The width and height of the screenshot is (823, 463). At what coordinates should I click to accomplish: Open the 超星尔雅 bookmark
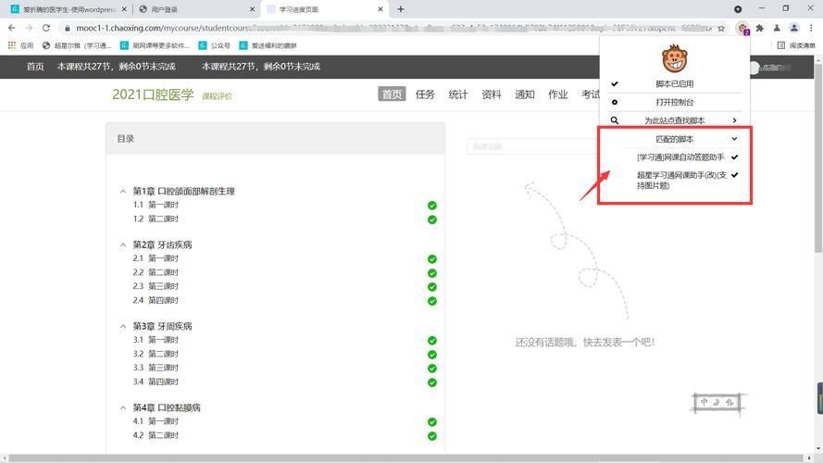point(77,45)
